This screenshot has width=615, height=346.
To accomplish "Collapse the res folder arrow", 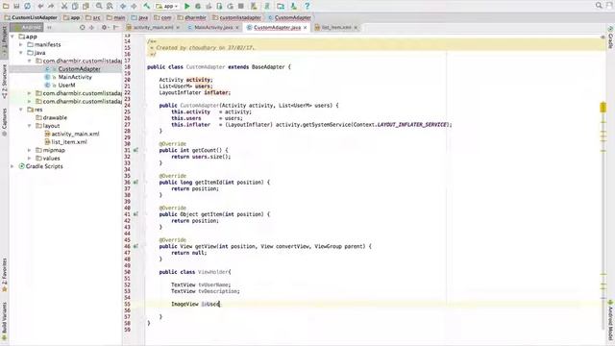I will (x=21, y=110).
